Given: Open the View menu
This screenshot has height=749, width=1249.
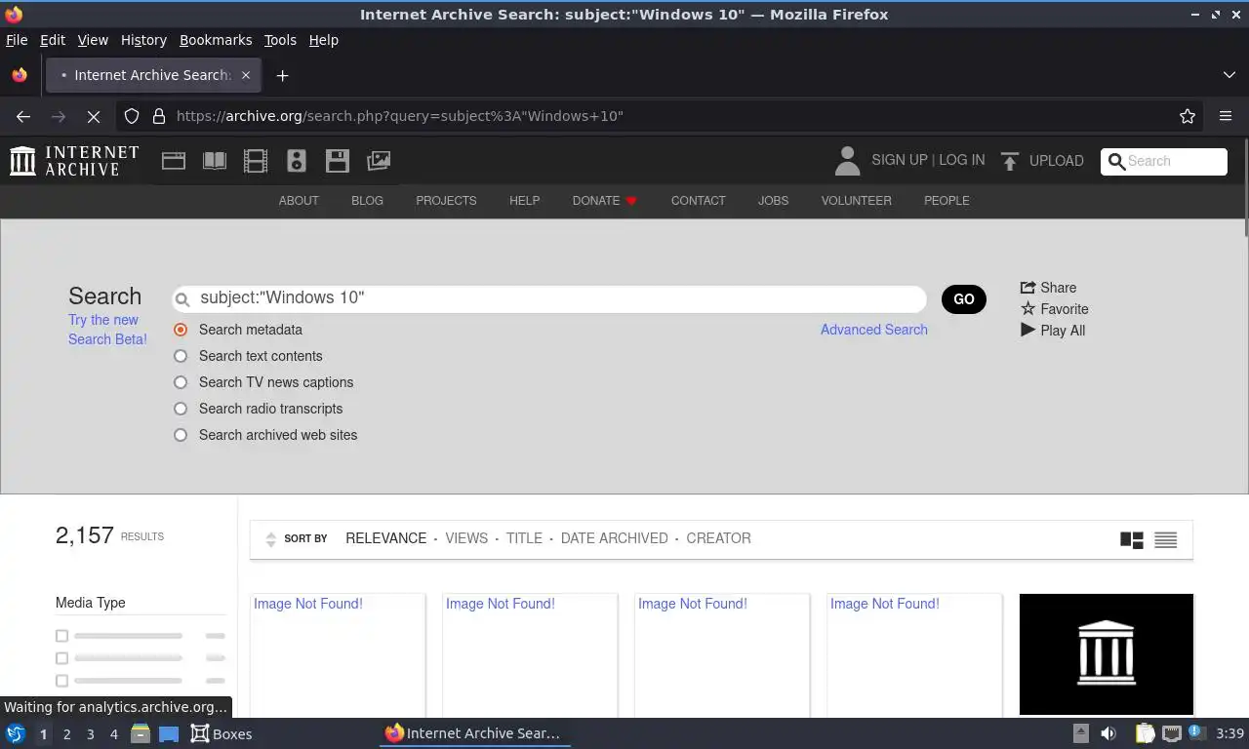Looking at the screenshot, I should [x=93, y=40].
